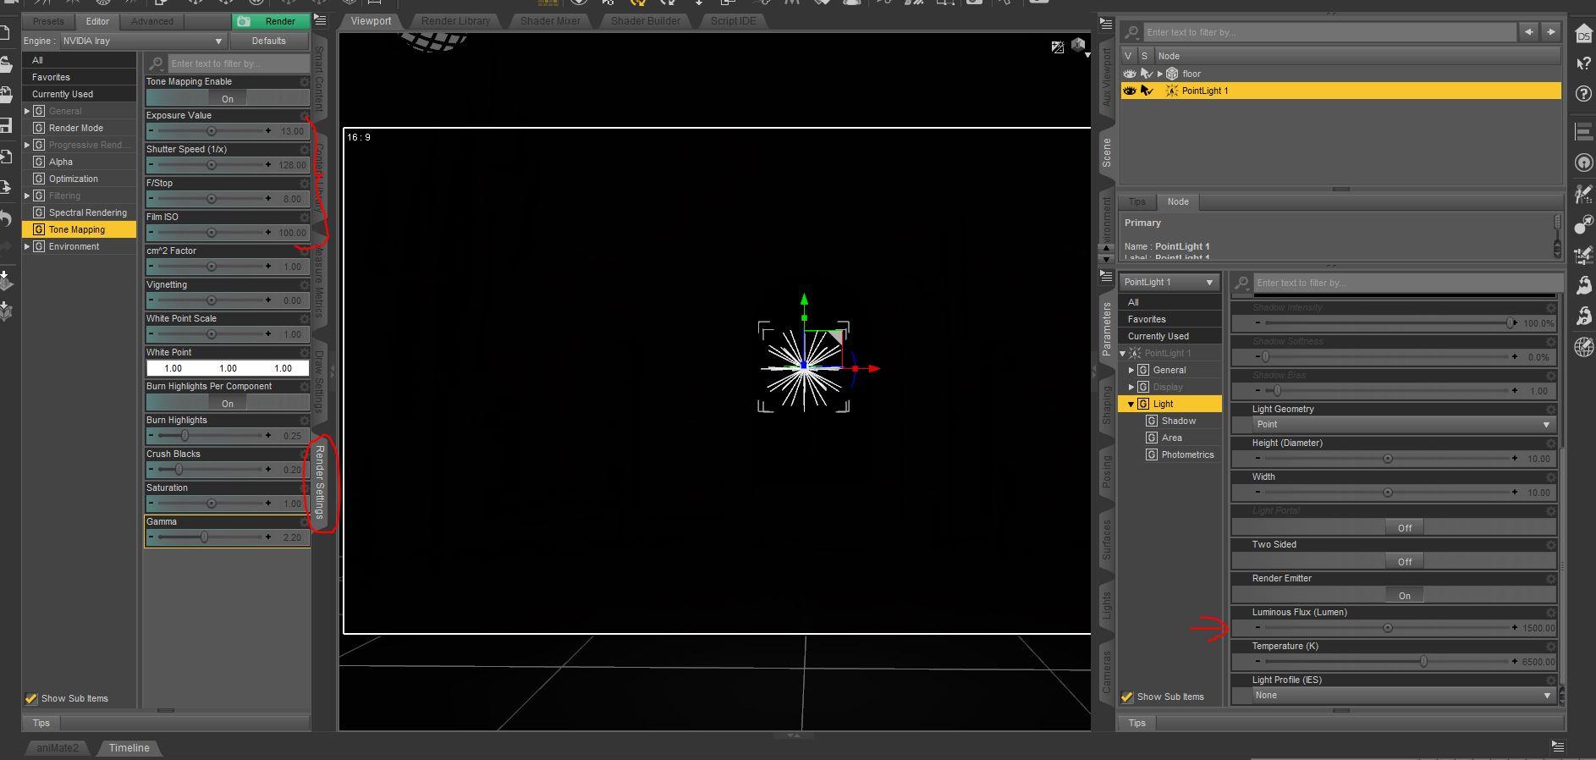
Task: Open the Render Settings pane options menu icon
Action: (320, 19)
